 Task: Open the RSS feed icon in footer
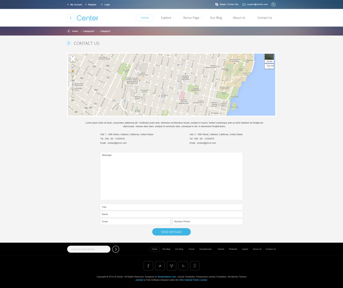tap(183, 265)
